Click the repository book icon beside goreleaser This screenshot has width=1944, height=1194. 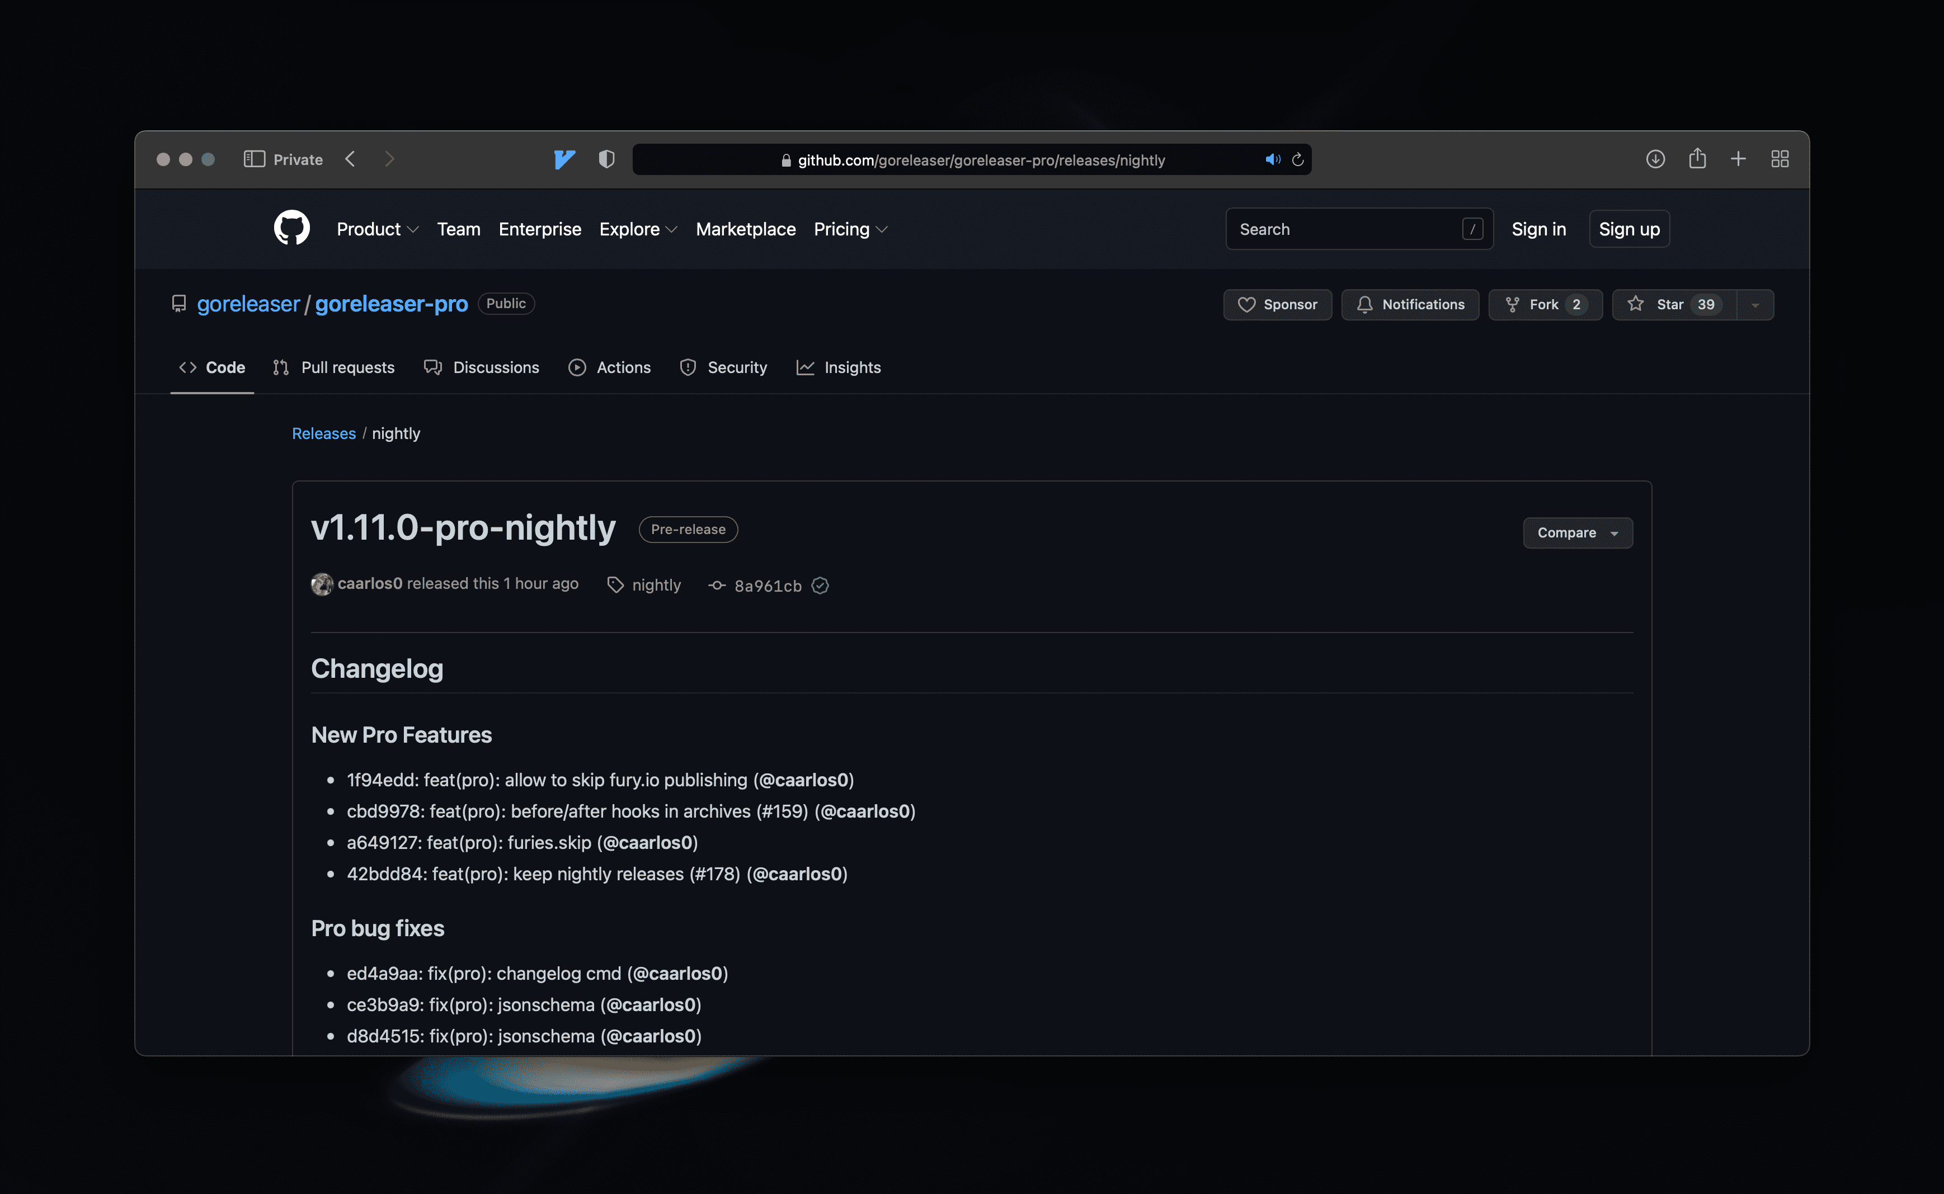point(178,304)
